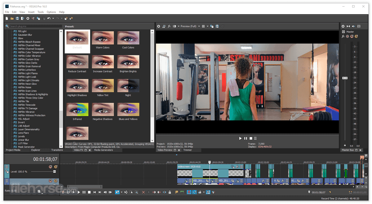Open video preview properties gear icon
Viewport: 372px width, 204px height.
[x=159, y=26]
